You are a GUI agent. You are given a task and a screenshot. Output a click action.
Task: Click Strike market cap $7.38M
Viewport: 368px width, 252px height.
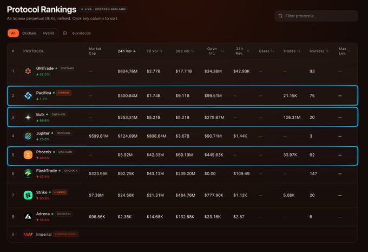tap(96, 195)
